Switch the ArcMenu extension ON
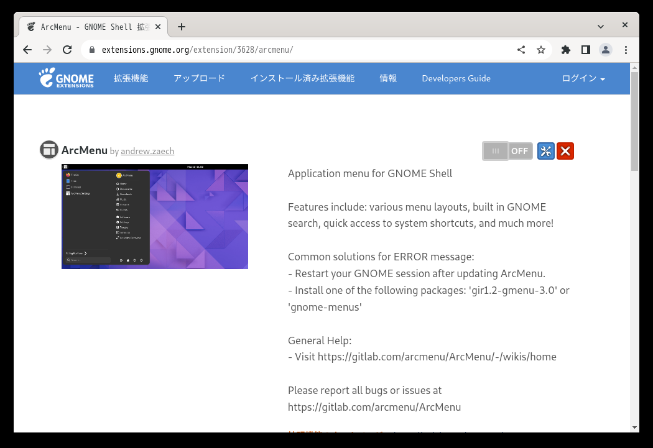653x448 pixels. point(507,151)
